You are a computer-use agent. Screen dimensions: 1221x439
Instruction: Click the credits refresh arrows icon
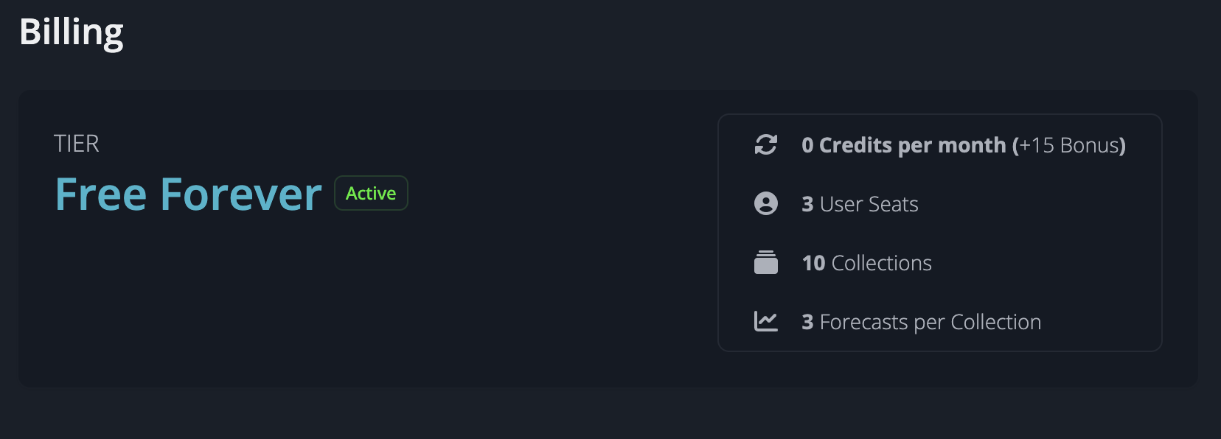(766, 145)
